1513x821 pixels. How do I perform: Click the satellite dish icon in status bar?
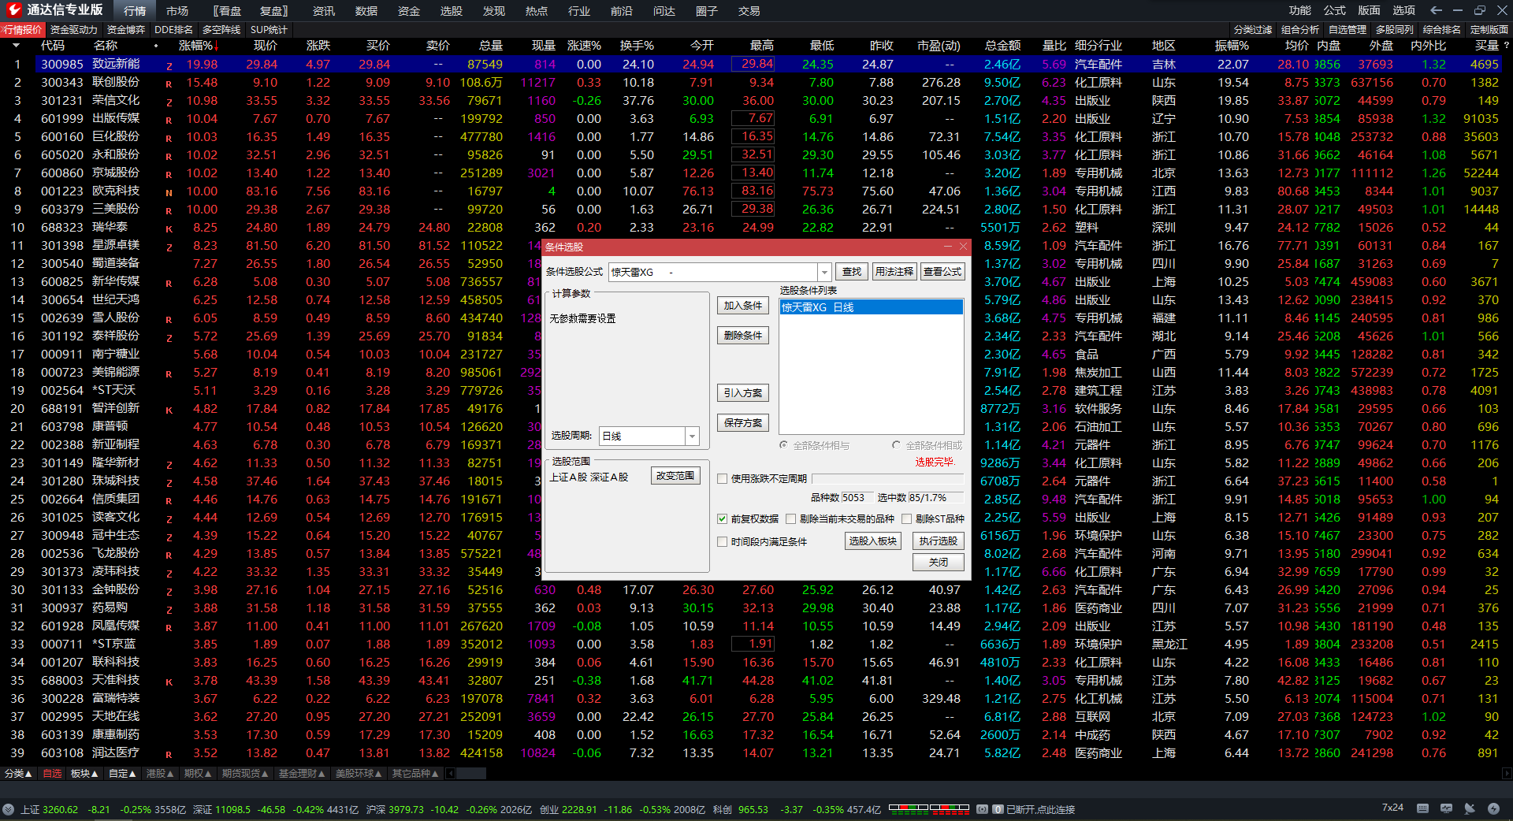click(1470, 808)
